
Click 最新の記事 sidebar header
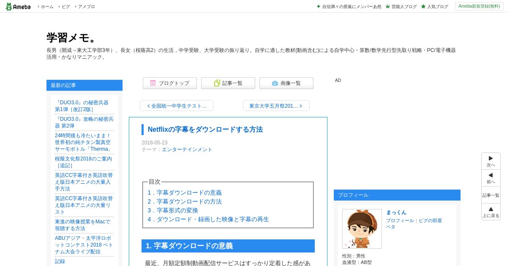coord(84,85)
